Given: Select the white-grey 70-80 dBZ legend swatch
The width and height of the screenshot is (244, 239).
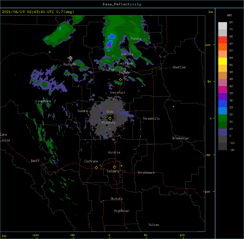Looking at the screenshot, I should point(222,26).
